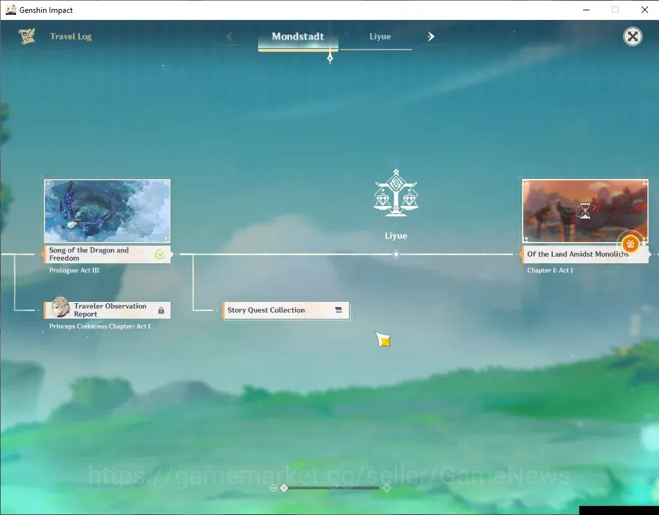The height and width of the screenshot is (515, 659).
Task: Click the Liyue diamond marker on timeline
Action: coord(396,254)
